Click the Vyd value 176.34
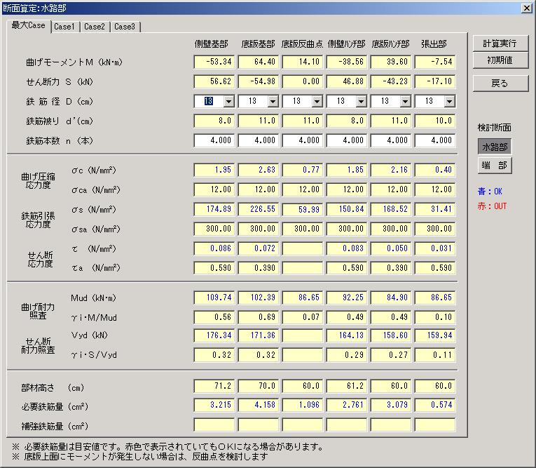 click(214, 335)
